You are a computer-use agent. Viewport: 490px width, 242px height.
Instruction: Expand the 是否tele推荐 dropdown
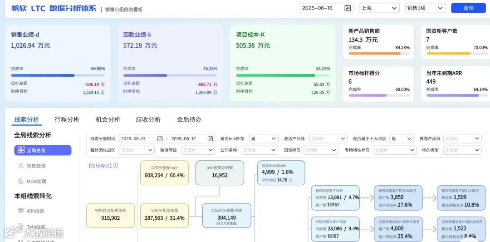[264, 138]
